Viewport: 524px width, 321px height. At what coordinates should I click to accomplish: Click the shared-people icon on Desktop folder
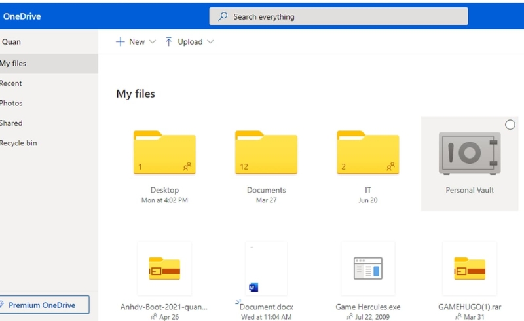187,166
